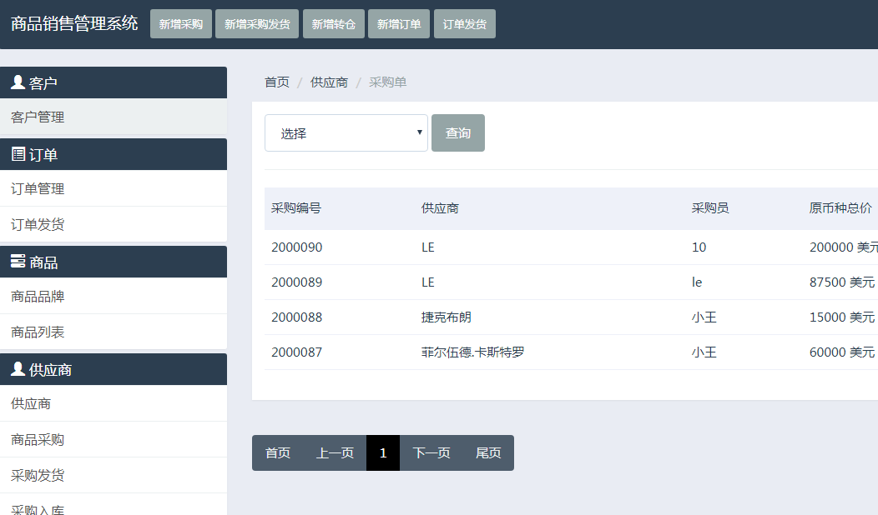Open 订单管理 in the sidebar
Image resolution: width=878 pixels, height=515 pixels.
[x=38, y=189]
